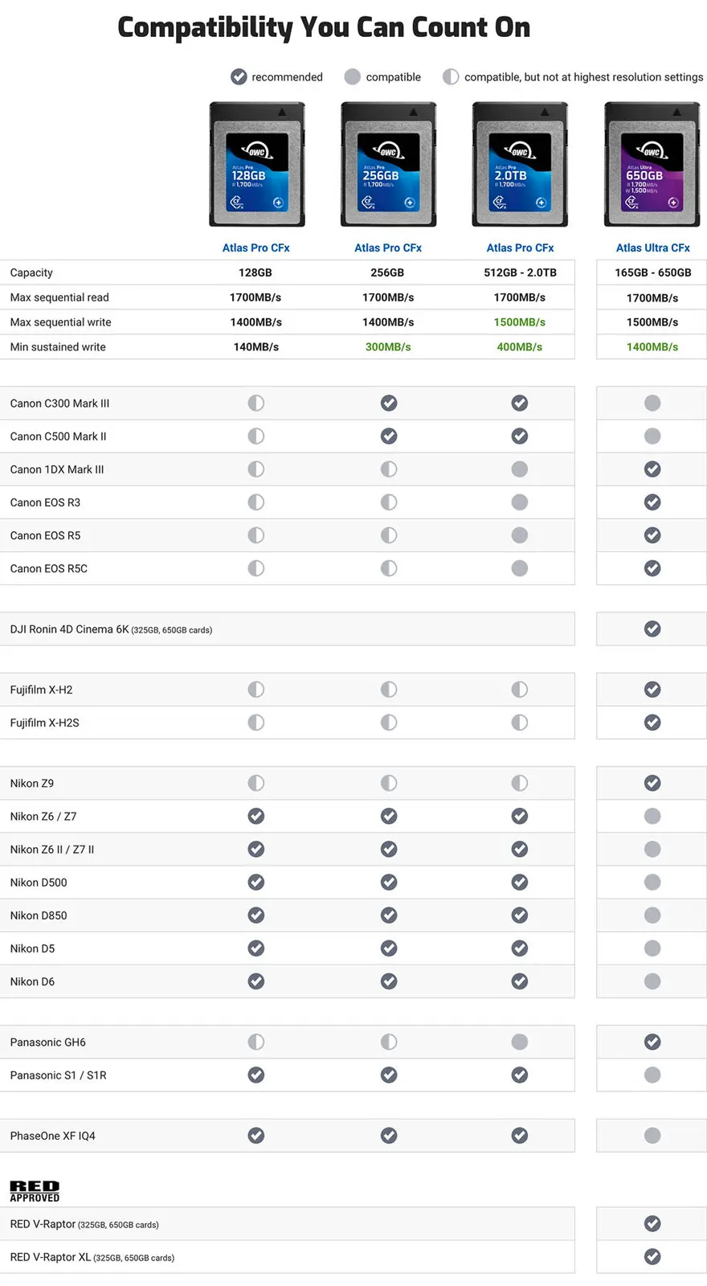
Task: Click the 'Nikon Z6 II / Z7 II' row label
Action: click(52, 850)
